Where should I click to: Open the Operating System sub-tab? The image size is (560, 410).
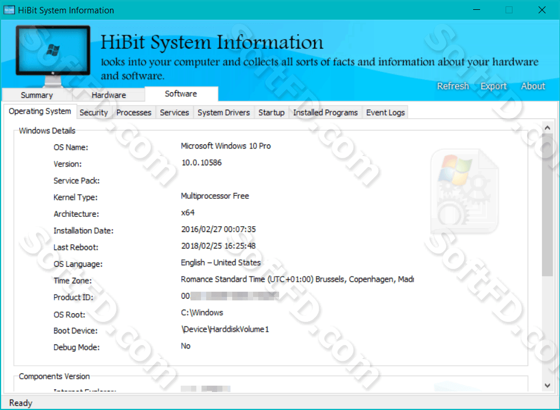[39, 111]
